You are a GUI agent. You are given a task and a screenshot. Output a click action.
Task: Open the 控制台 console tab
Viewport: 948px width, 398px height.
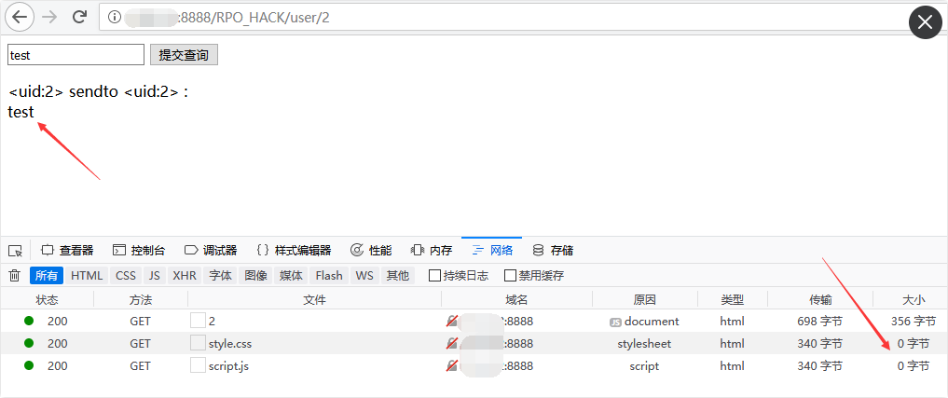[139, 251]
